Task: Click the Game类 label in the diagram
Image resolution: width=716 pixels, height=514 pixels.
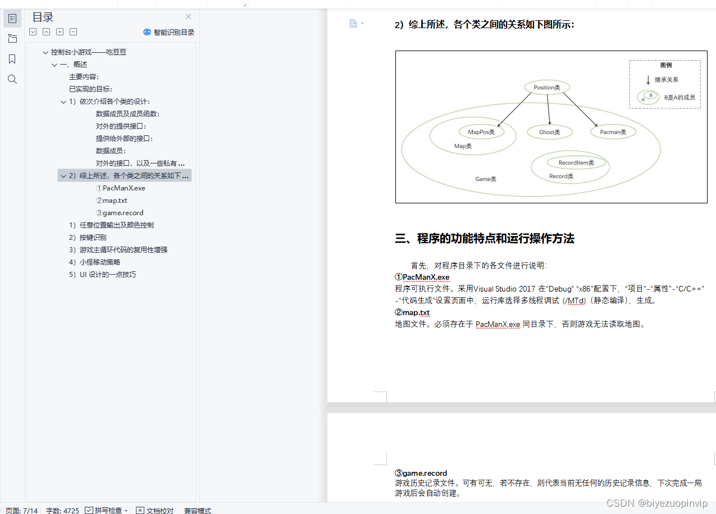Action: tap(486, 179)
